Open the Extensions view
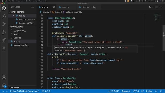The image size is (165, 93). click(x=4, y=40)
